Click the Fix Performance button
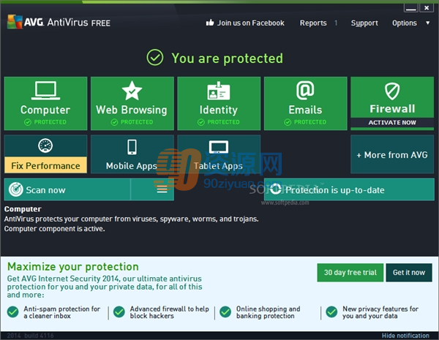The height and width of the screenshot is (340, 439). click(45, 165)
